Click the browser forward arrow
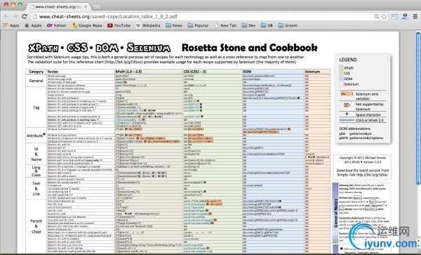 (15, 16)
